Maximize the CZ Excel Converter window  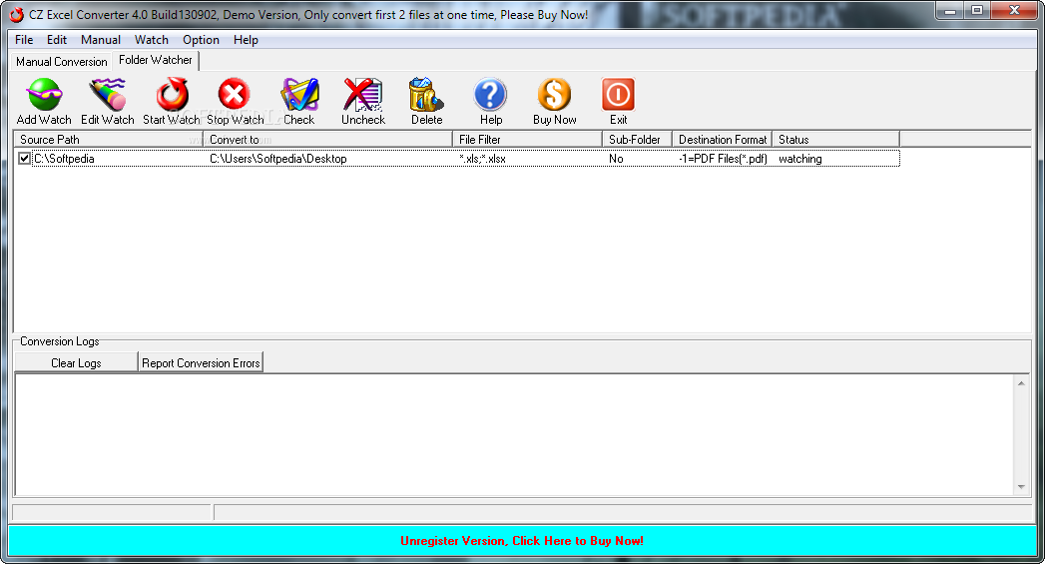pos(977,11)
